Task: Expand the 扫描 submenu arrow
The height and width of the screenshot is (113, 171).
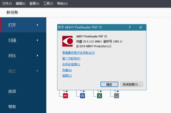Action: click(37, 40)
